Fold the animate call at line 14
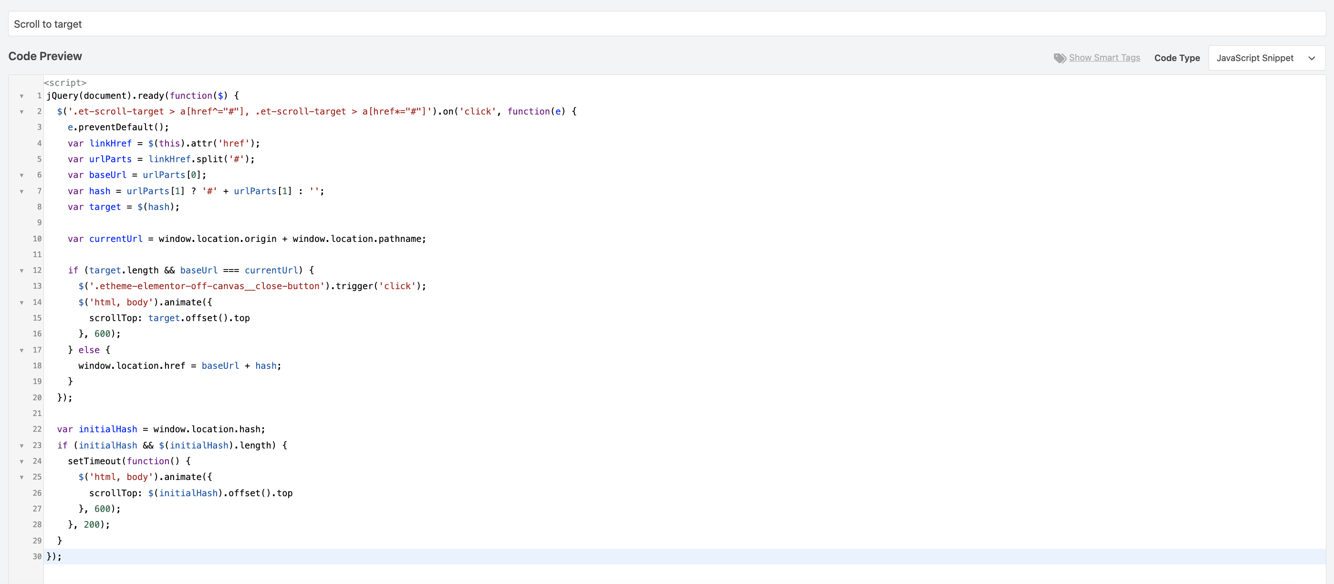Image resolution: width=1334 pixels, height=584 pixels. [x=22, y=302]
